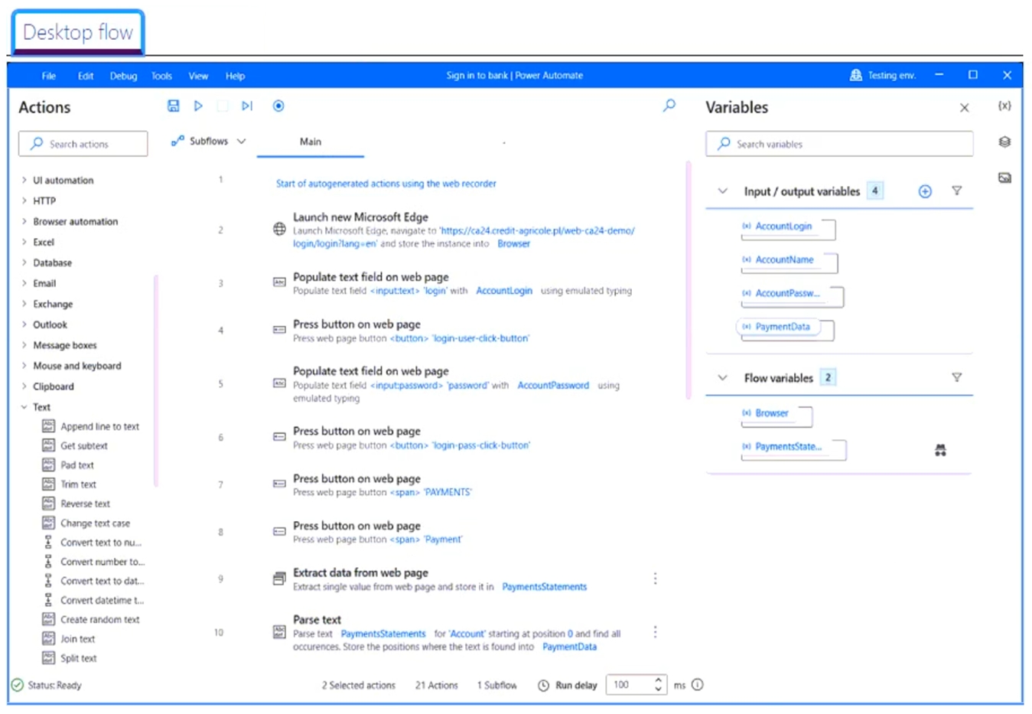Image resolution: width=1032 pixels, height=714 pixels.
Task: Open the Debug menu
Action: (123, 76)
